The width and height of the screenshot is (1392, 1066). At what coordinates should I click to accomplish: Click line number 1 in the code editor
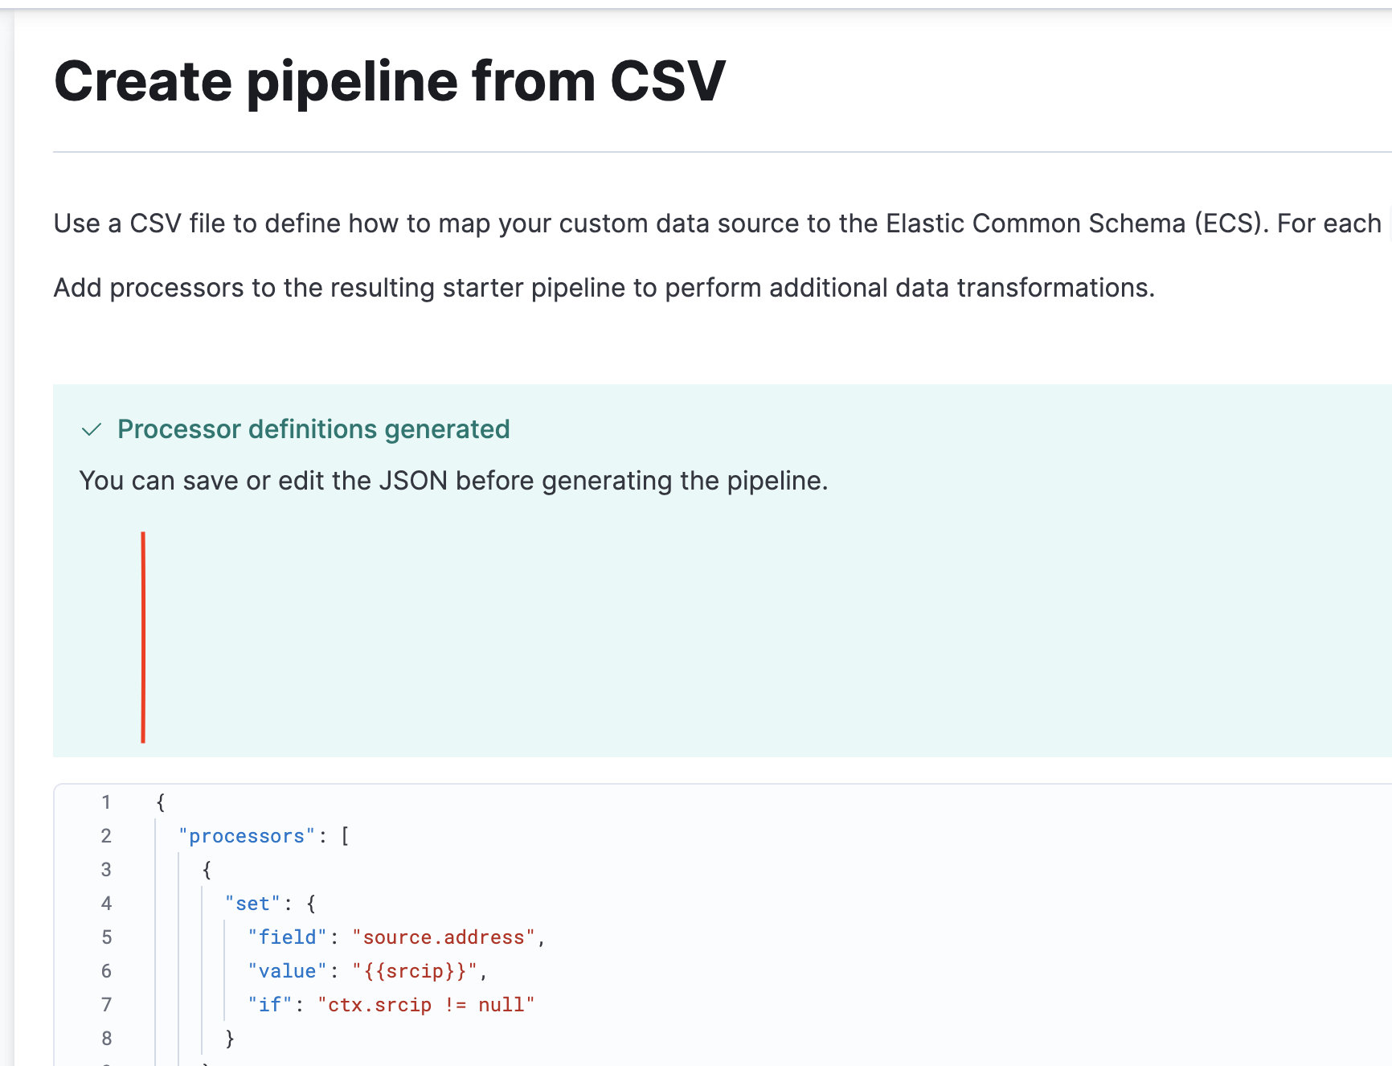(x=106, y=802)
